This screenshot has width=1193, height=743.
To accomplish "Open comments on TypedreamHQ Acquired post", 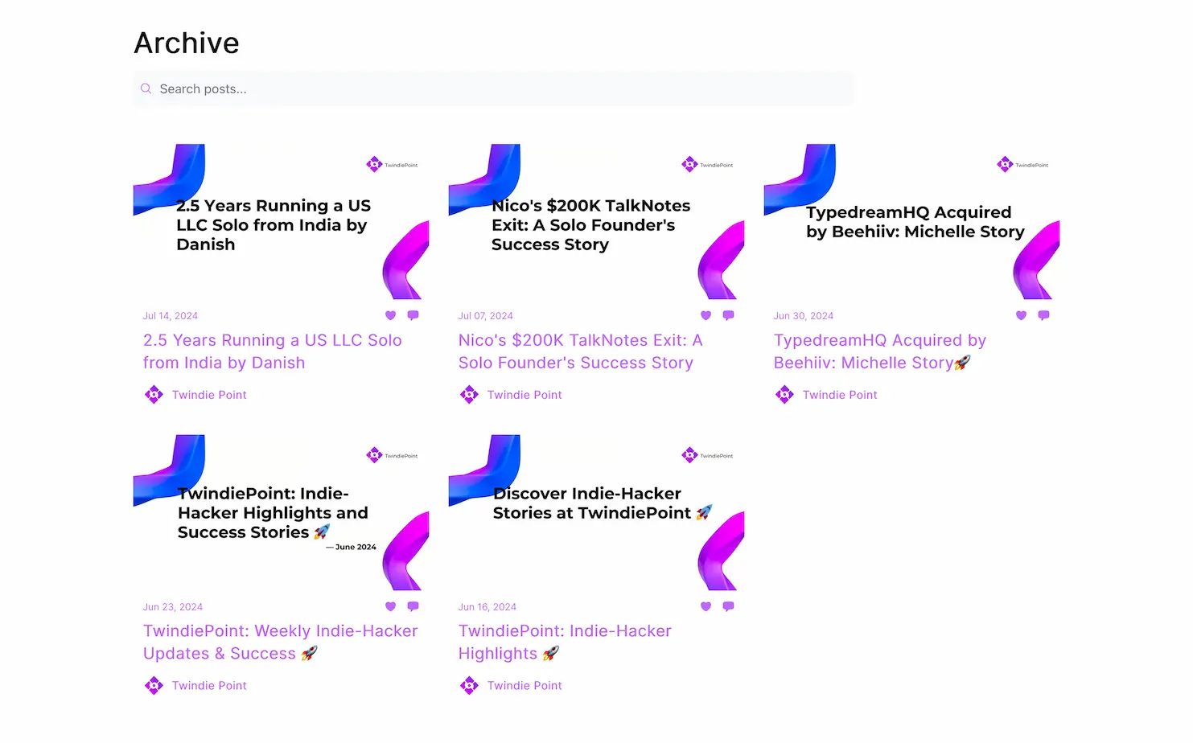I will point(1043,315).
